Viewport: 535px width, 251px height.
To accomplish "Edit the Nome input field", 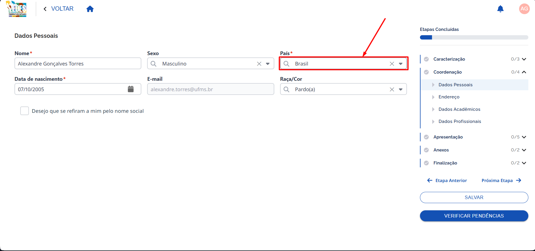I will 78,63.
